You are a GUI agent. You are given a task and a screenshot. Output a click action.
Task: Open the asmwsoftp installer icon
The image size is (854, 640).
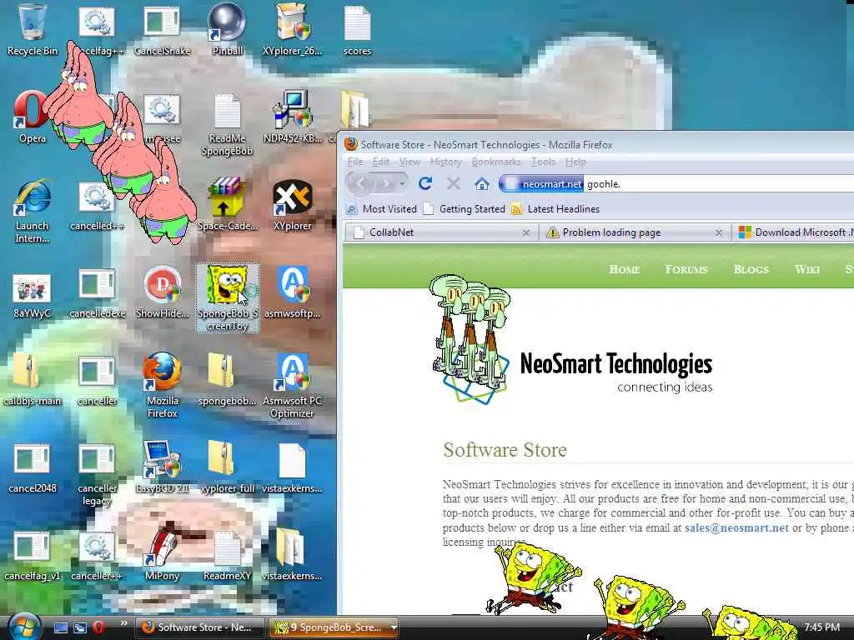[x=293, y=292]
